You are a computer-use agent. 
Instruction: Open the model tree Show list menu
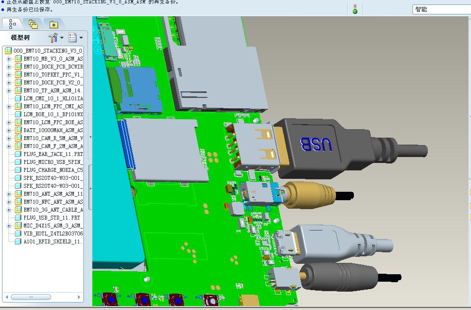[75, 38]
